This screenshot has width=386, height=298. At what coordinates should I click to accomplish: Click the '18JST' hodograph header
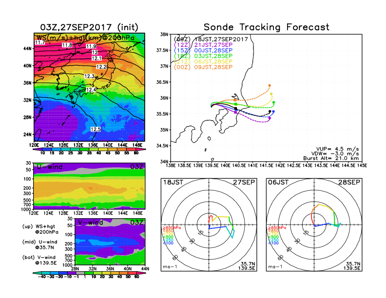pyautogui.click(x=174, y=182)
